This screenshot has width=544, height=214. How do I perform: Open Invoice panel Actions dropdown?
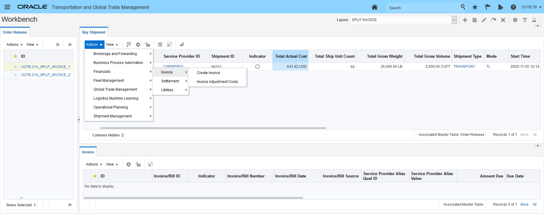tap(94, 164)
